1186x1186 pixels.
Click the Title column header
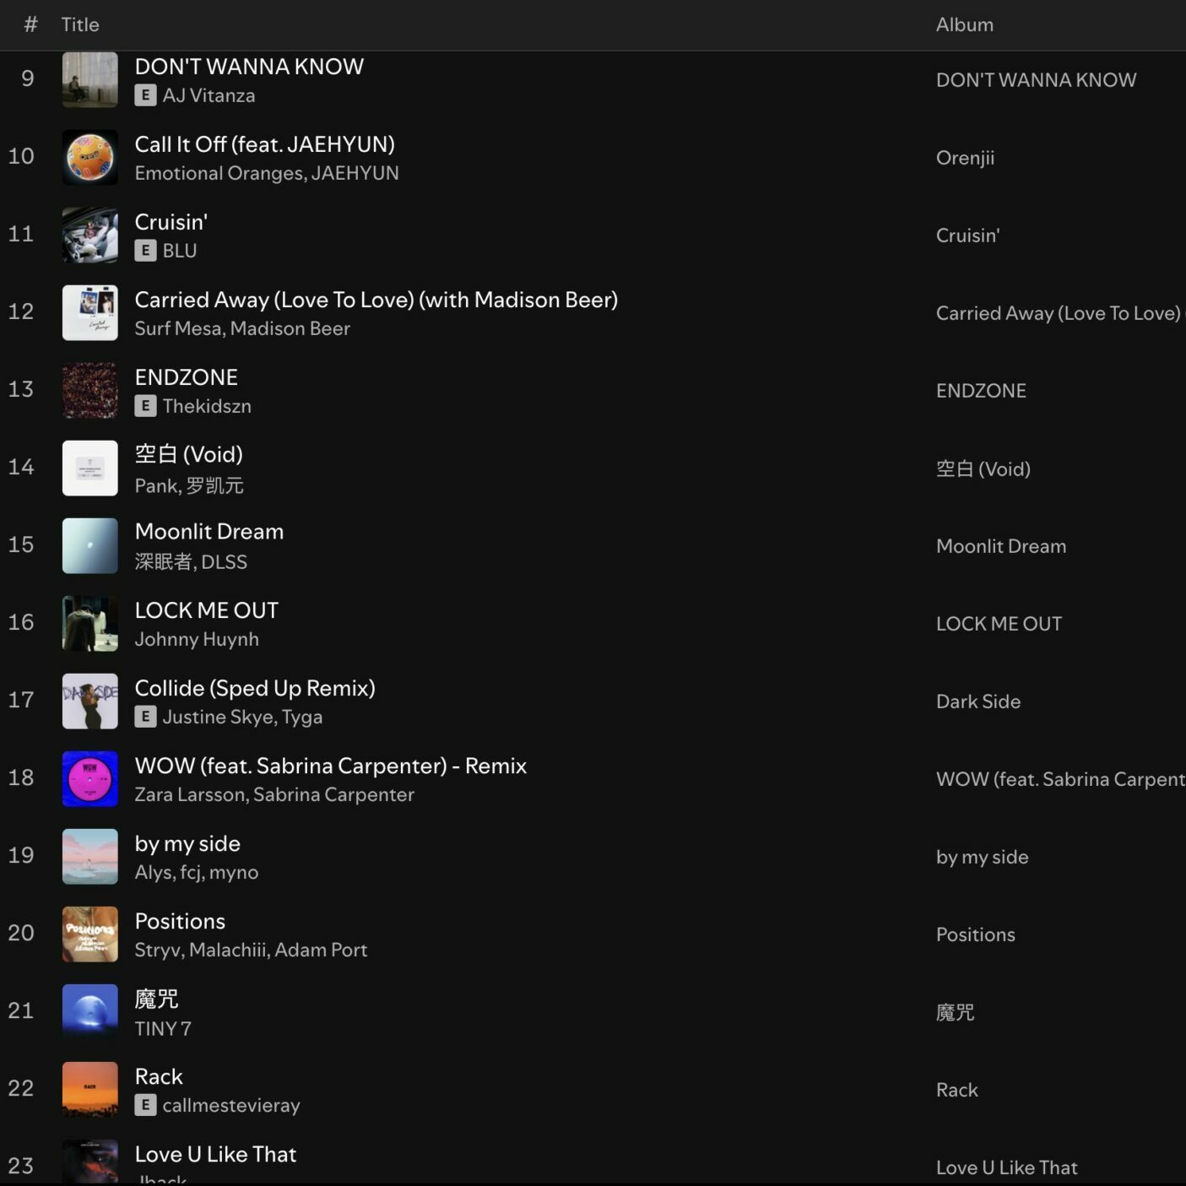(80, 24)
